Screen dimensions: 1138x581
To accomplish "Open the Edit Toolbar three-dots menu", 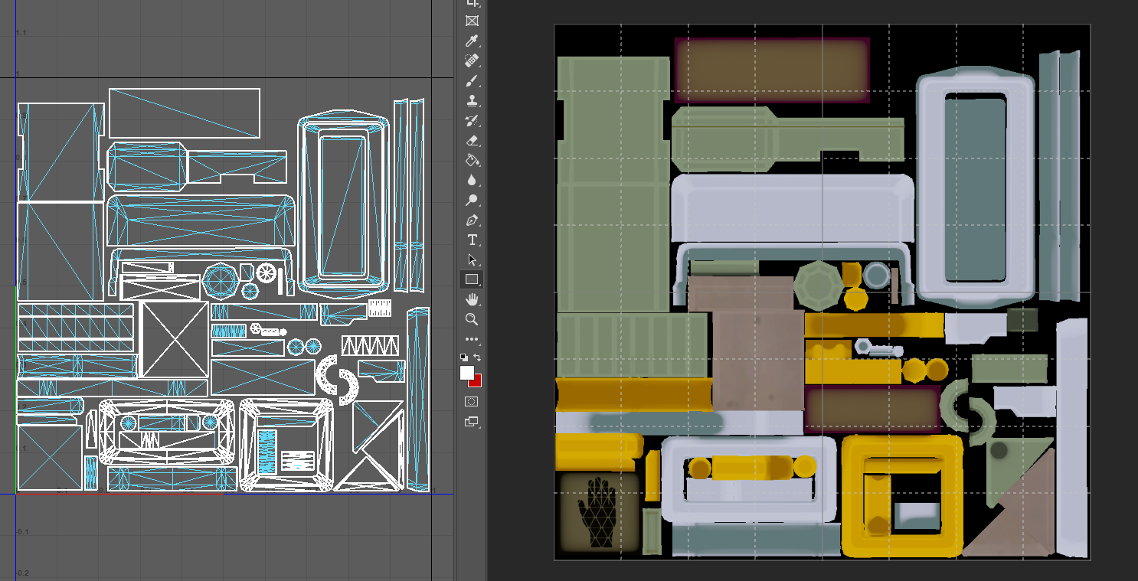I will [472, 339].
